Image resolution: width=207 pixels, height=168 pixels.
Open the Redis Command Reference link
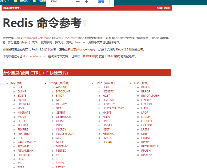click(x=33, y=38)
